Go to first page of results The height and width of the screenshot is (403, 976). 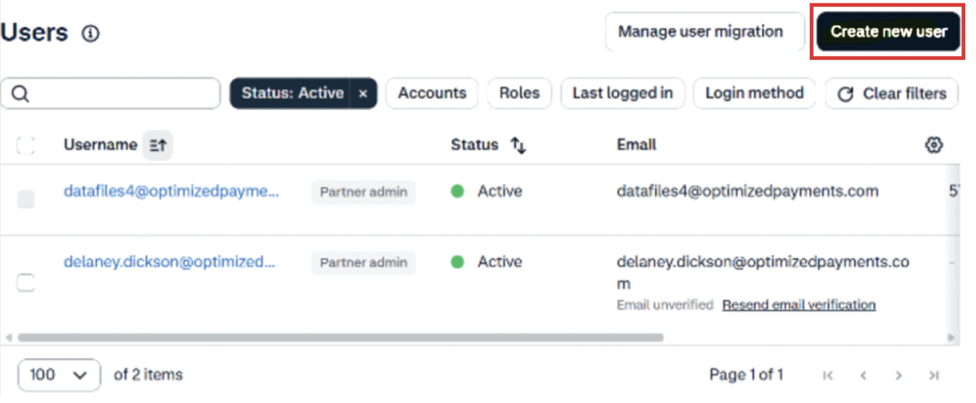point(828,376)
